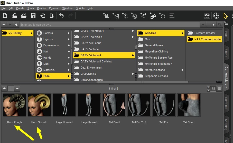The image size is (233, 143).
Task: Expand the Figures category arrow
Action: 69,39
